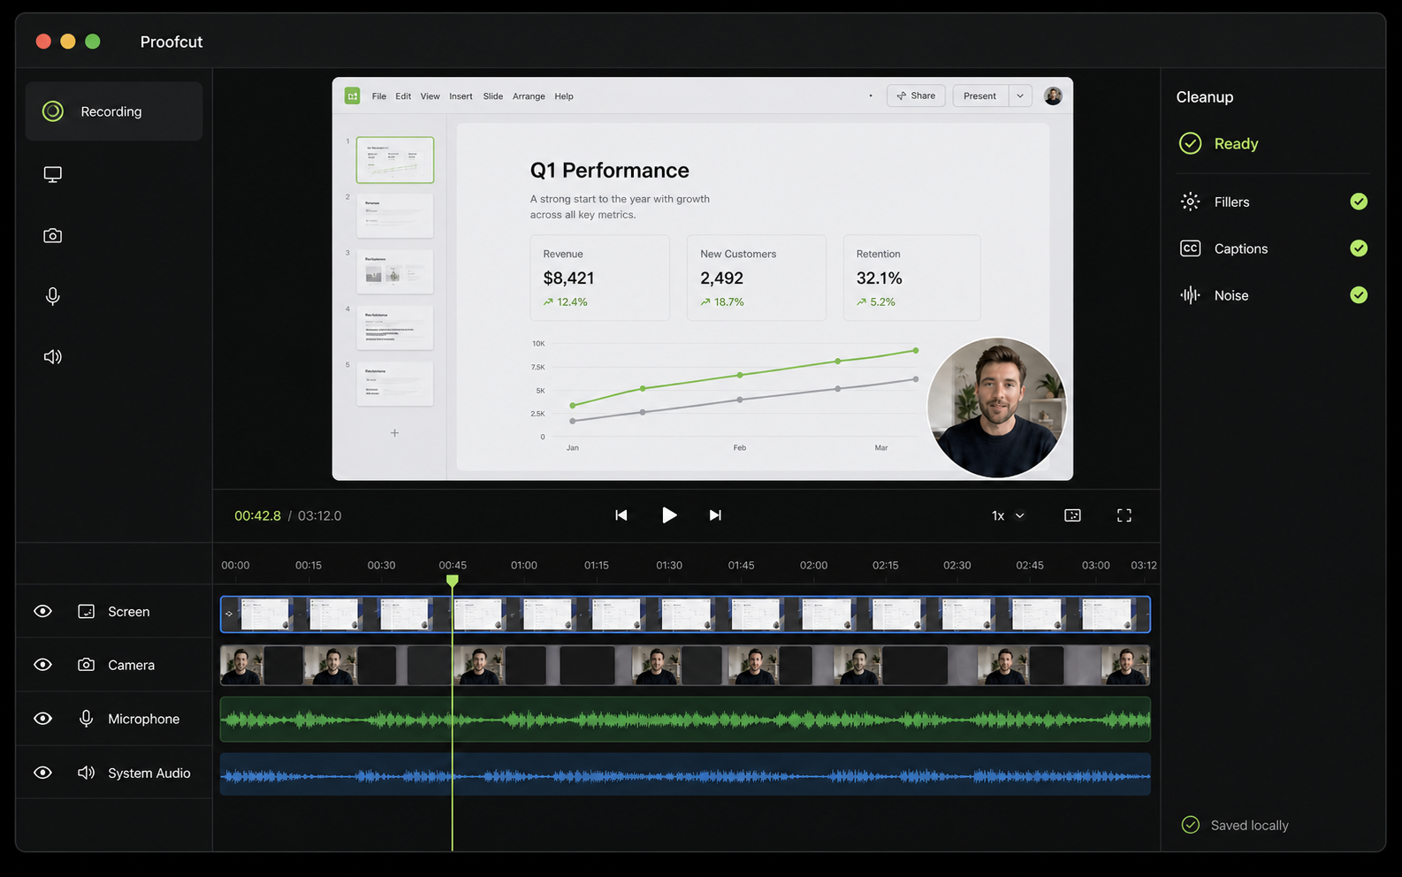Click the Noise waveform icon
The width and height of the screenshot is (1402, 877).
pyautogui.click(x=1191, y=295)
